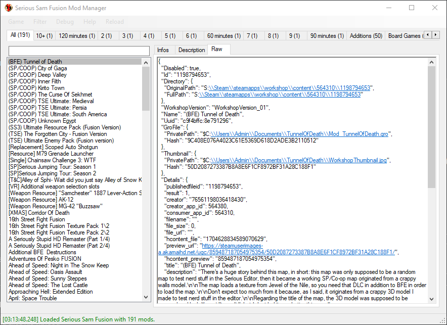Click the Reload menu item

tap(115, 22)
